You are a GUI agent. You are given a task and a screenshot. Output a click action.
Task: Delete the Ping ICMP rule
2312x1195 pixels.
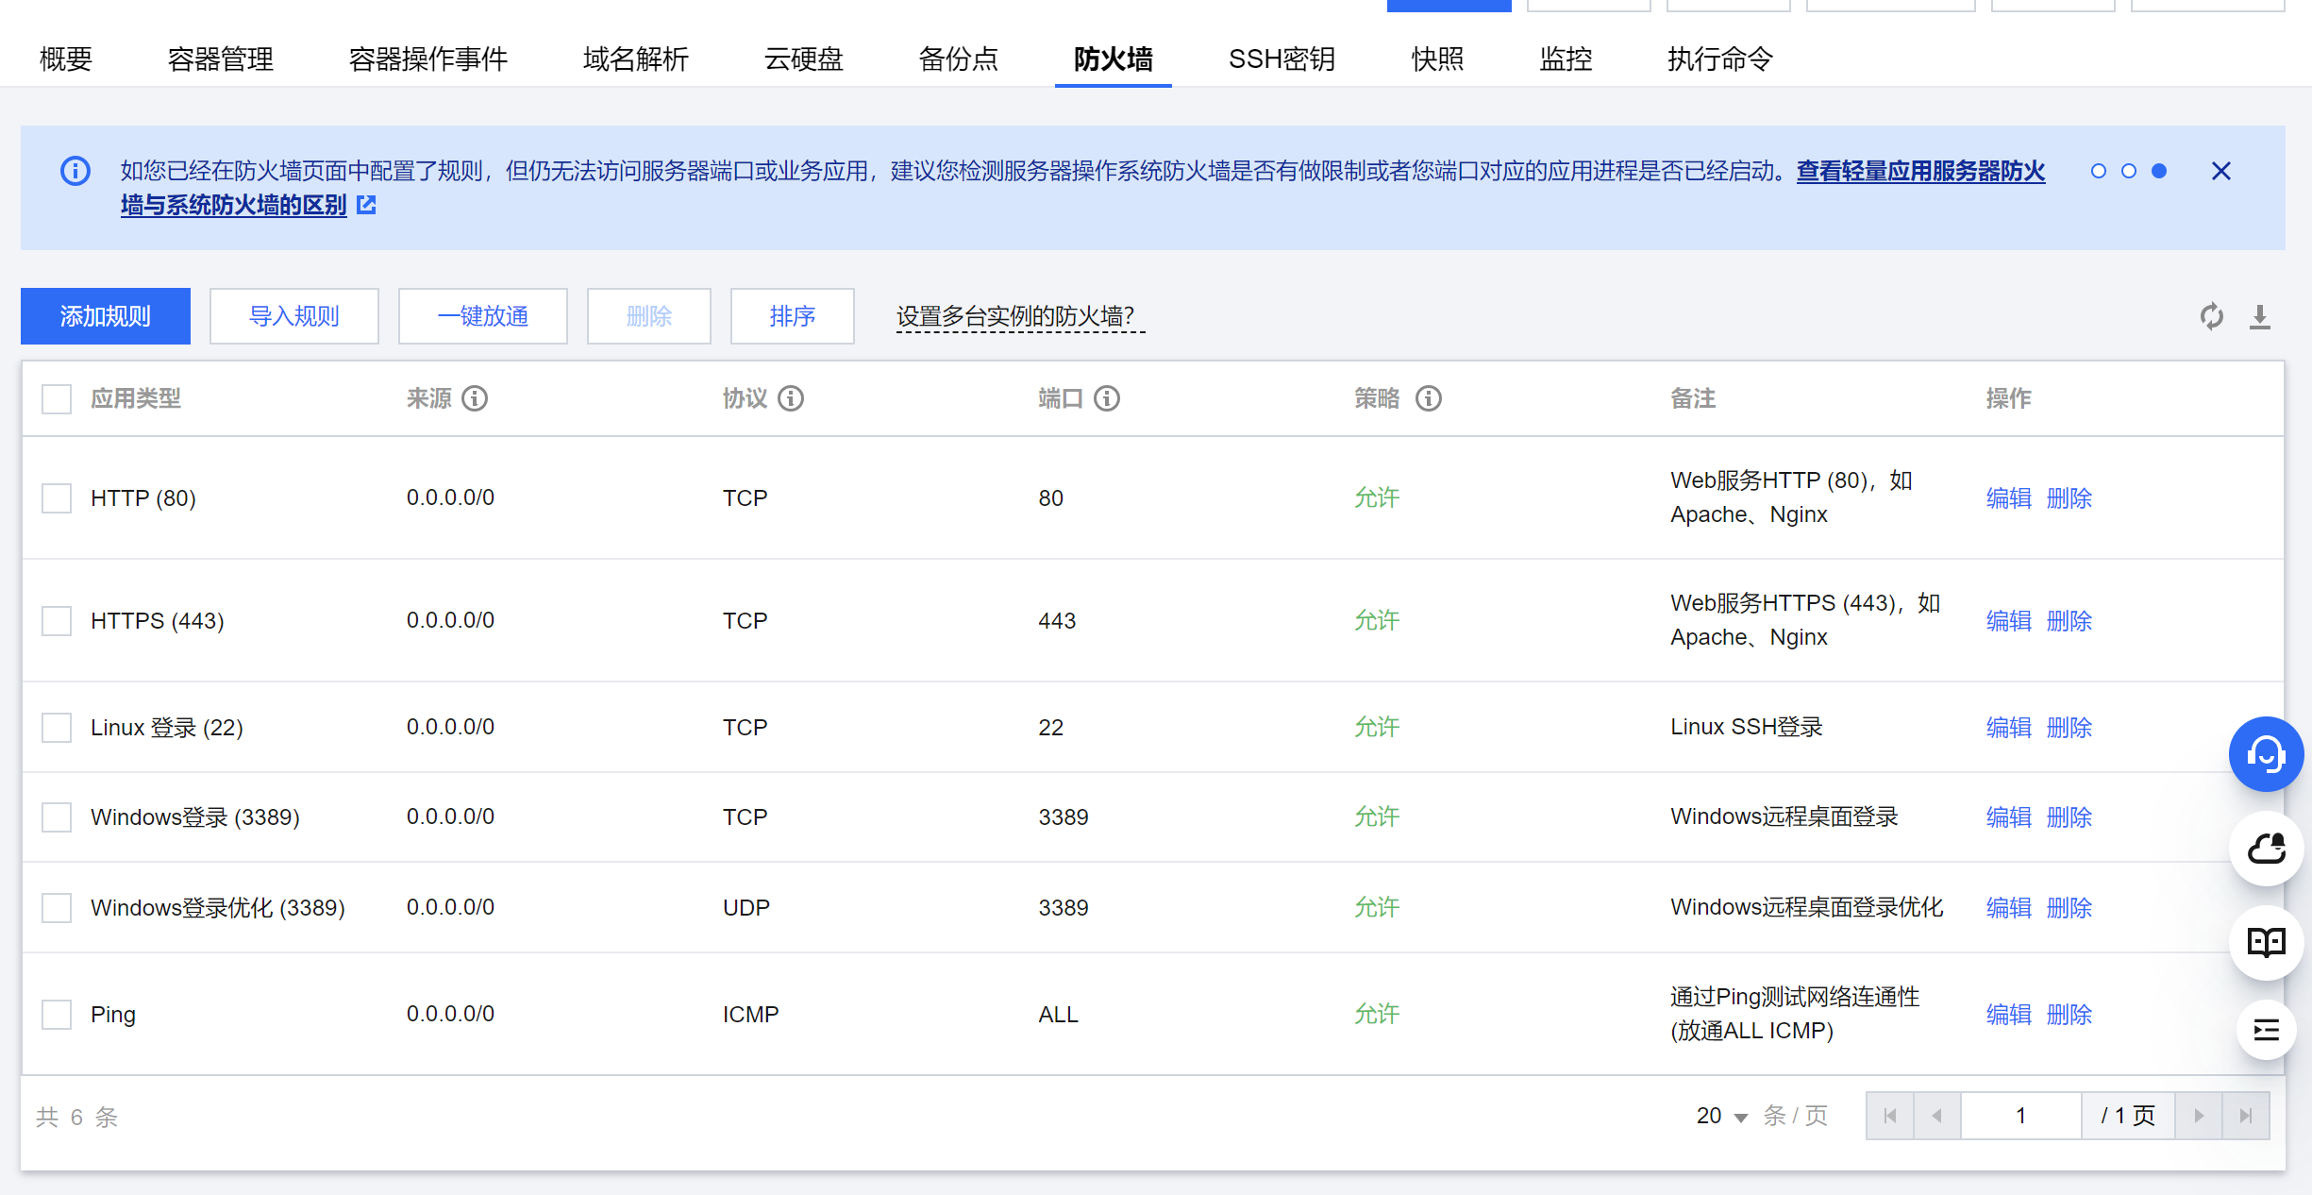[2069, 1014]
